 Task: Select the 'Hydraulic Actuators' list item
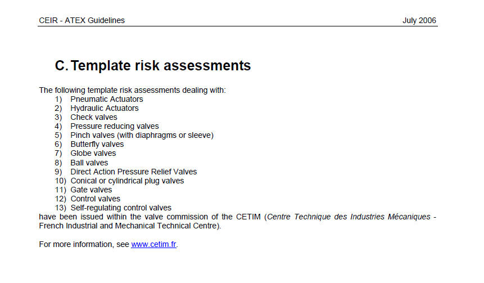point(105,108)
